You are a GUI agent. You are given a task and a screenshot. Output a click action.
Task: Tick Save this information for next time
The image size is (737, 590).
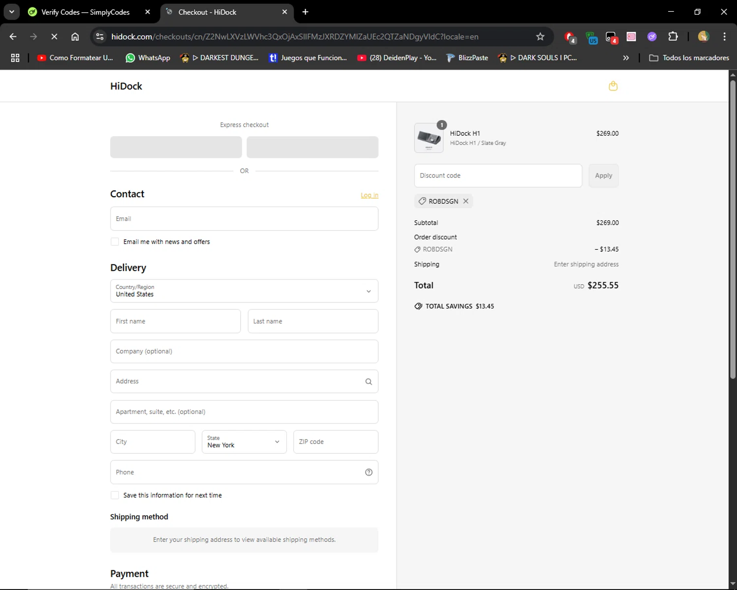(115, 495)
